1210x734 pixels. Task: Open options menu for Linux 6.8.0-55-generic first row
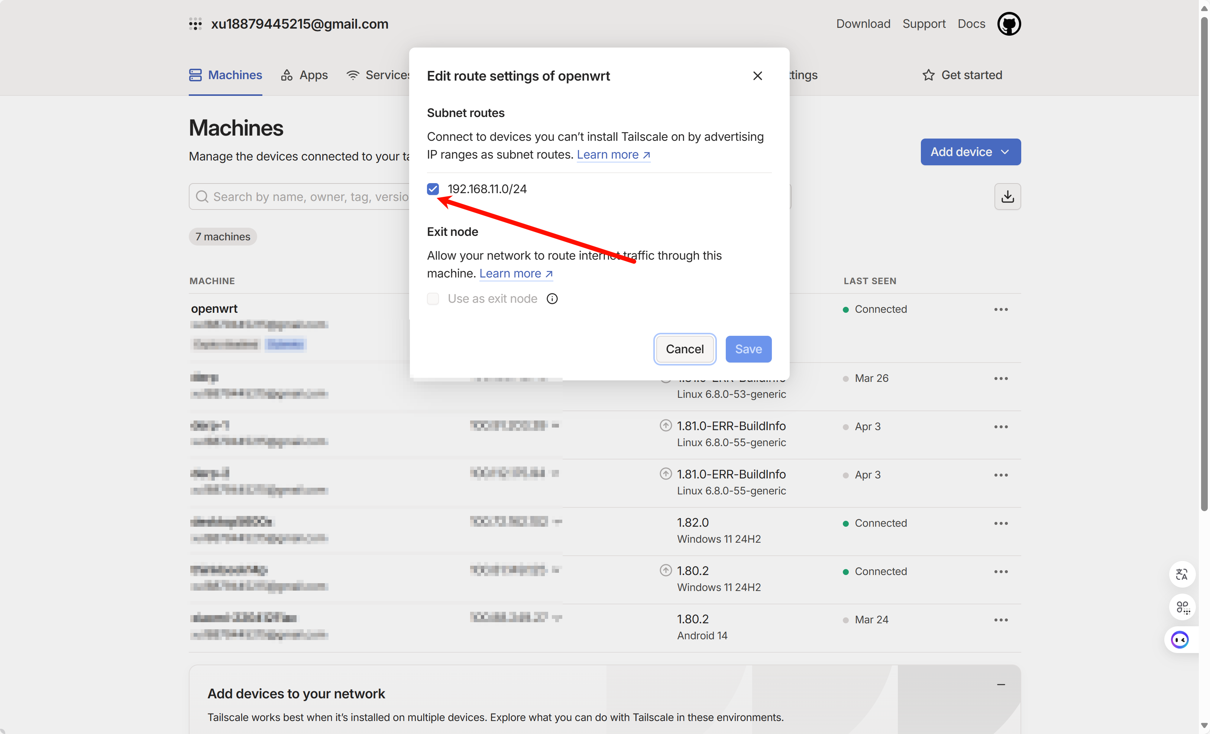[x=1001, y=427]
